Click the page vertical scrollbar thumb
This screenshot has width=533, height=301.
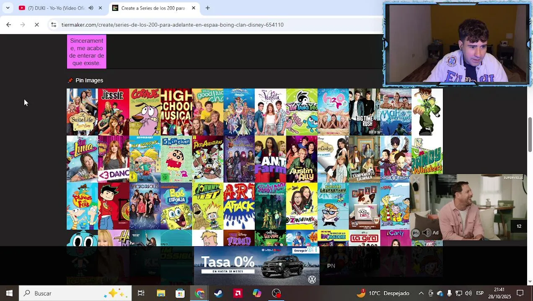click(530, 135)
